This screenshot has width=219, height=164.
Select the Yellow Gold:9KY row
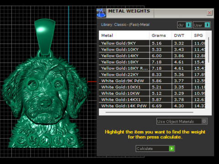pos(152,43)
